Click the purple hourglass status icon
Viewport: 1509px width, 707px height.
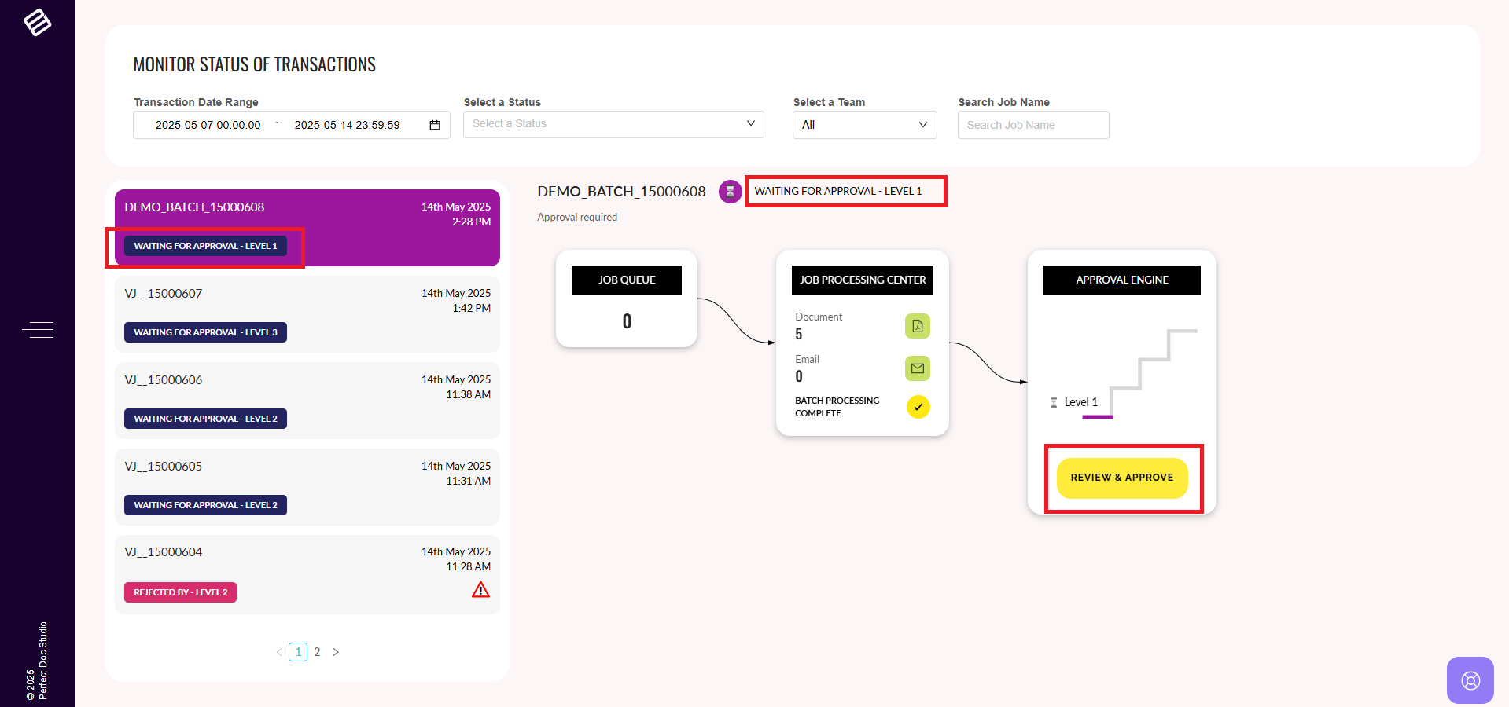730,192
